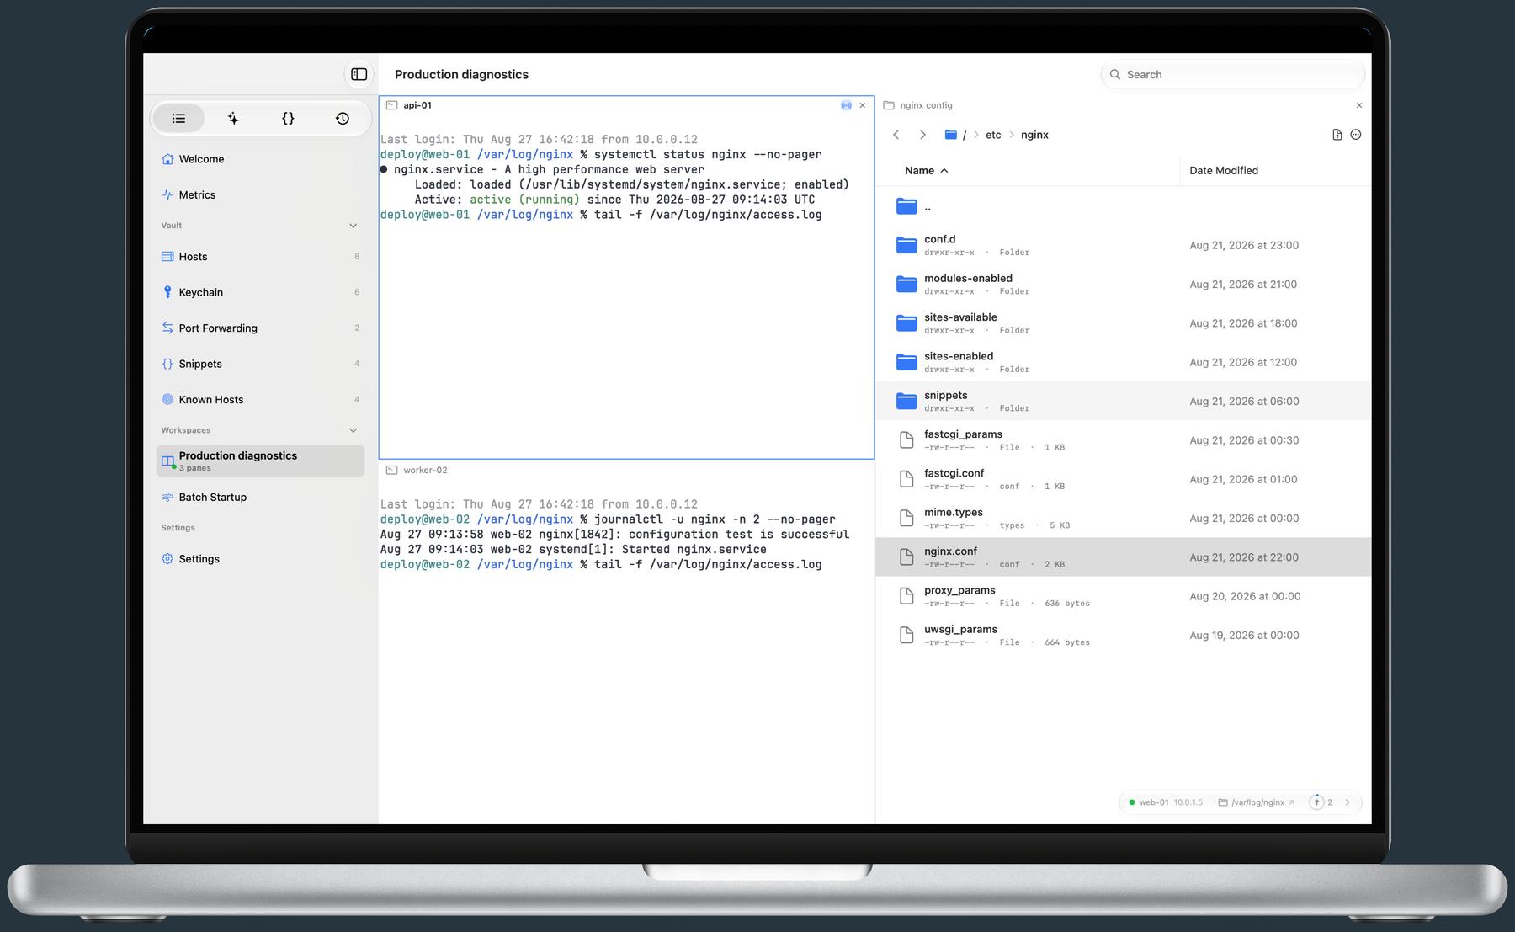Image resolution: width=1515 pixels, height=932 pixels.
Task: Go back in file browser
Action: click(x=896, y=135)
